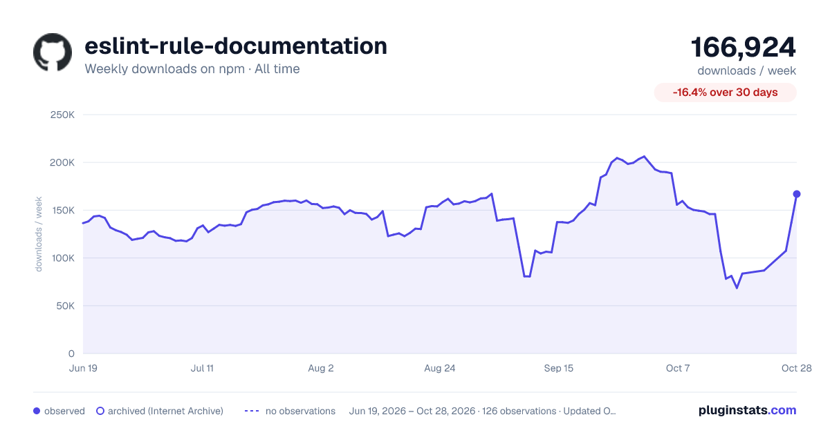Click the date range and observations footer text

click(483, 411)
